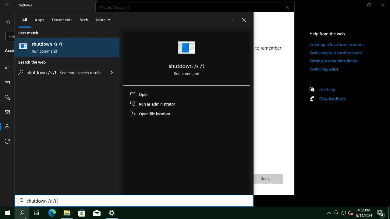Click the Get help chat icon
This screenshot has height=219, width=390.
312,89
